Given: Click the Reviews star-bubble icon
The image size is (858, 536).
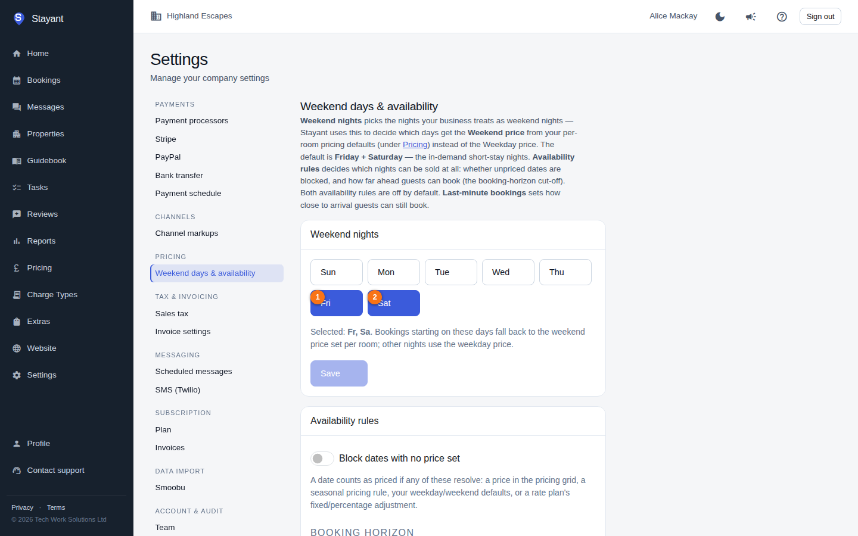Looking at the screenshot, I should pyautogui.click(x=17, y=214).
